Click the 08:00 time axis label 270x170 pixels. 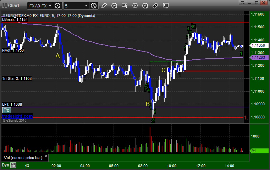(x=143, y=166)
